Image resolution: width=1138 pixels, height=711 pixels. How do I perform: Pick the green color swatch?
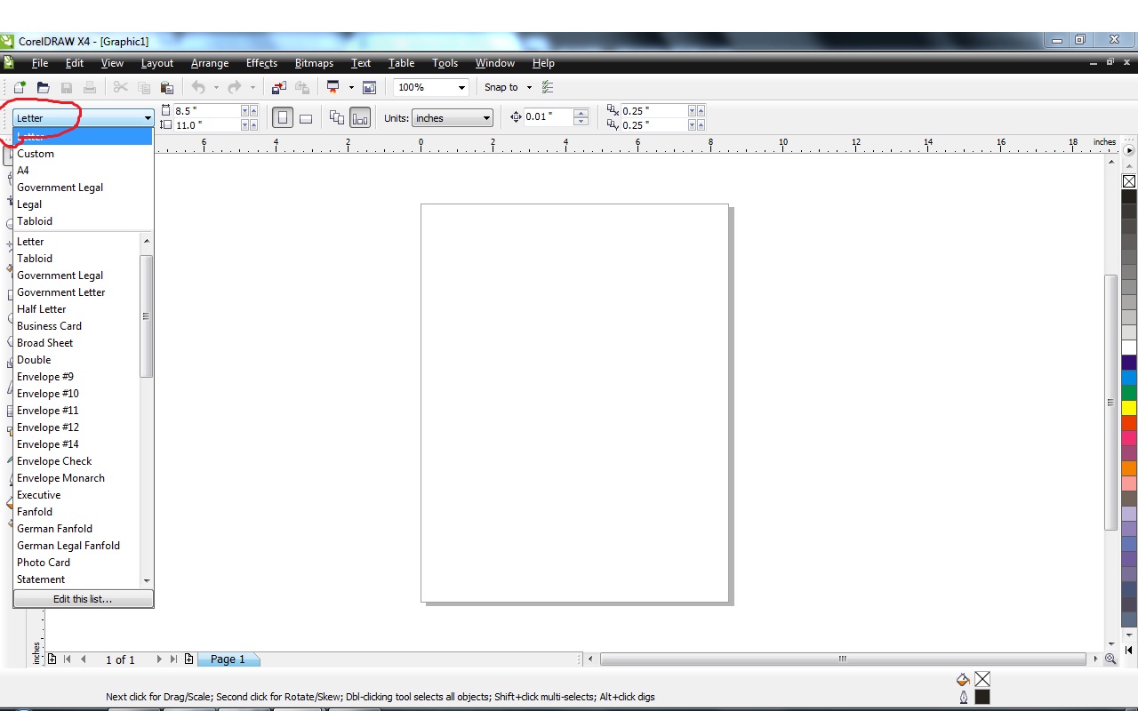point(1129,393)
